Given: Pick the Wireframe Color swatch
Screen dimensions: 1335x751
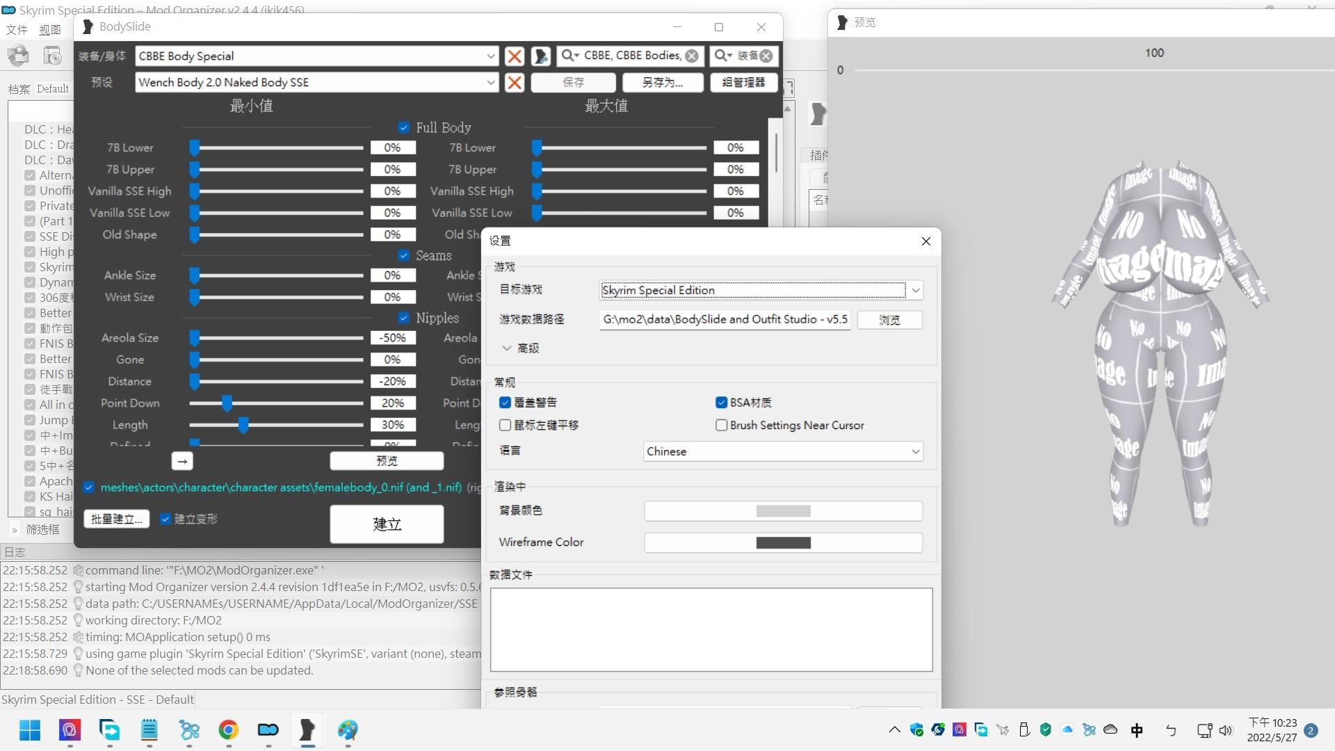Looking at the screenshot, I should pyautogui.click(x=784, y=542).
